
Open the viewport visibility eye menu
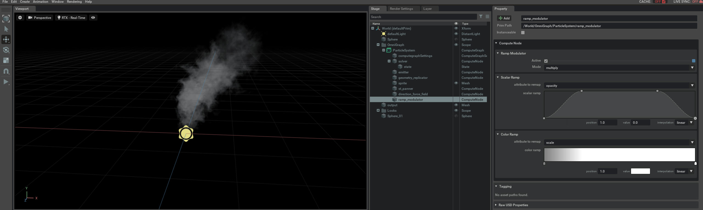pos(93,18)
